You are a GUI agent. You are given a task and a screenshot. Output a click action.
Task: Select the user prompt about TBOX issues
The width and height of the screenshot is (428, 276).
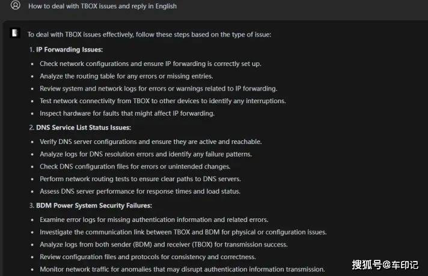point(102,6)
